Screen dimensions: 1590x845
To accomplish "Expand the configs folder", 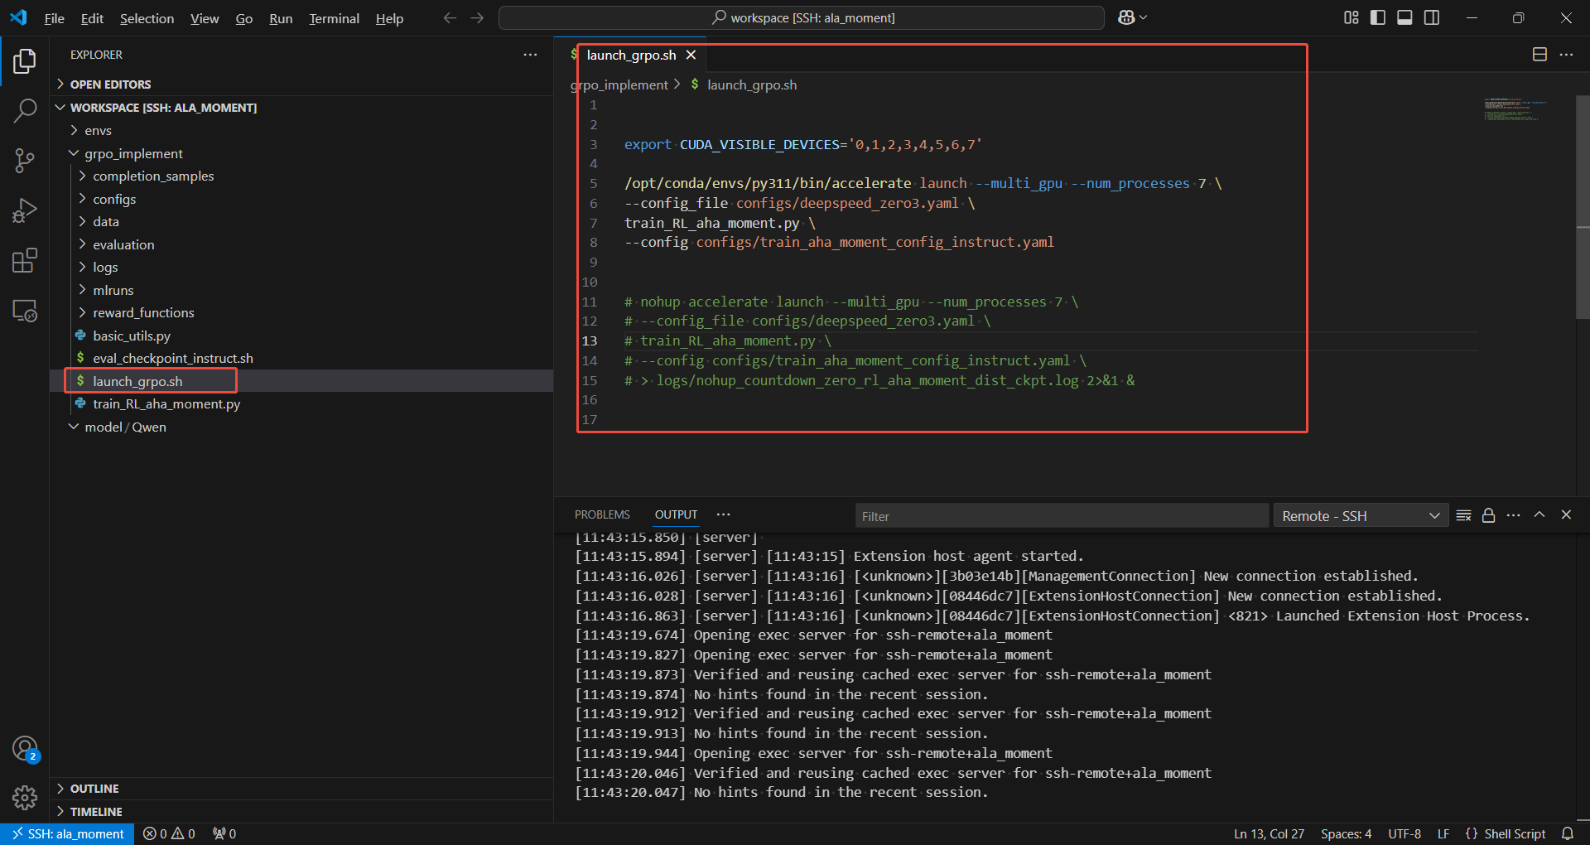I will click(x=114, y=199).
